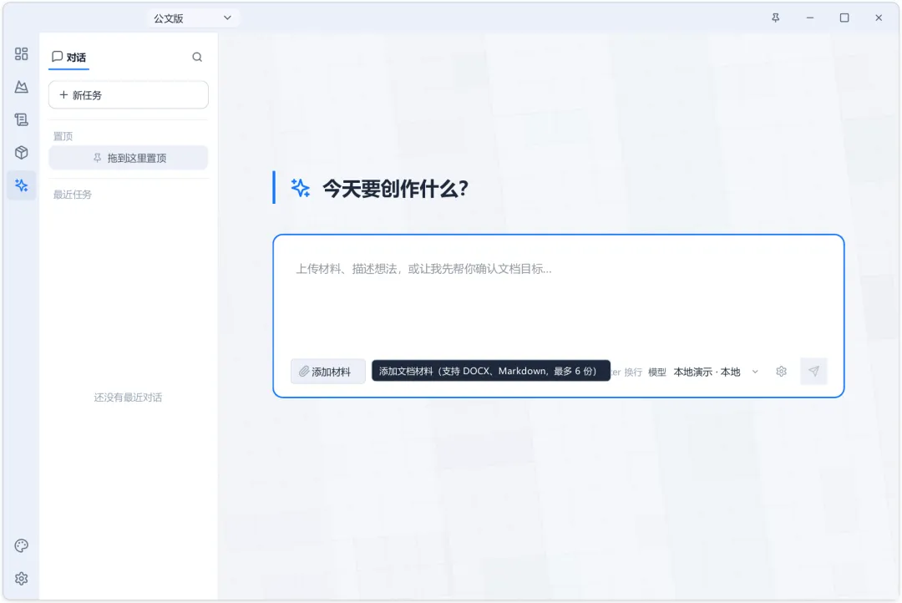Open the cube icon in left sidebar
Viewport: 902px width, 603px height.
click(x=21, y=153)
